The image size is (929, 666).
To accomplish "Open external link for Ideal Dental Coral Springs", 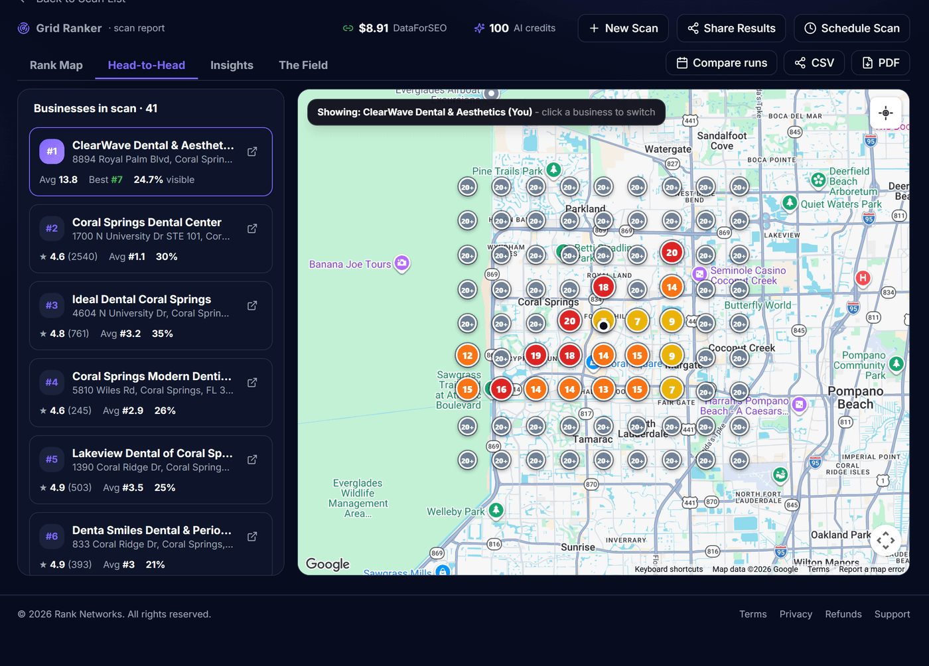I will [252, 306].
